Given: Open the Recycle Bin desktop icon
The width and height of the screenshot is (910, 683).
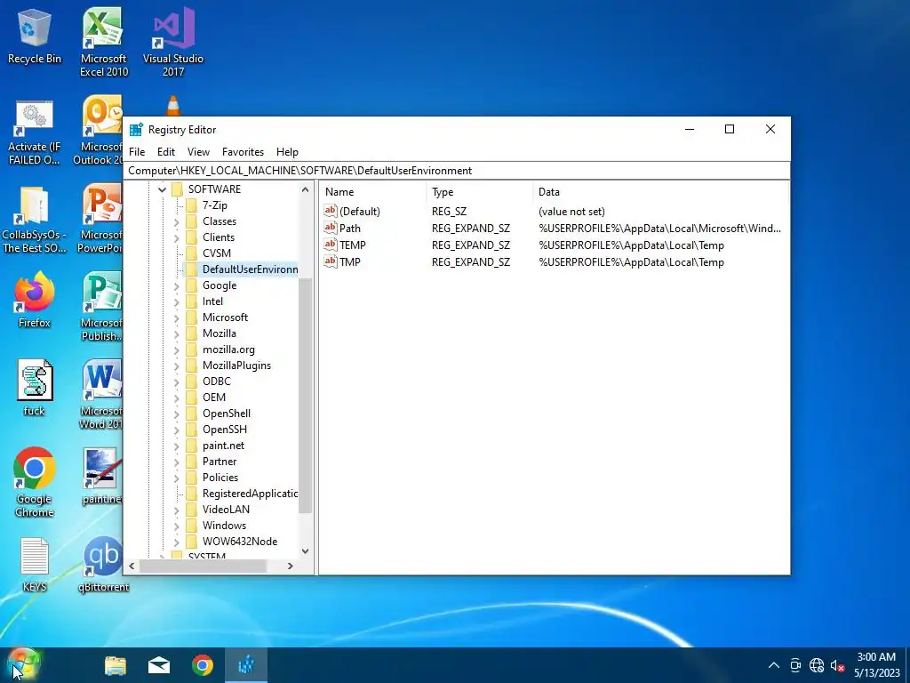Looking at the screenshot, I should 35,36.
